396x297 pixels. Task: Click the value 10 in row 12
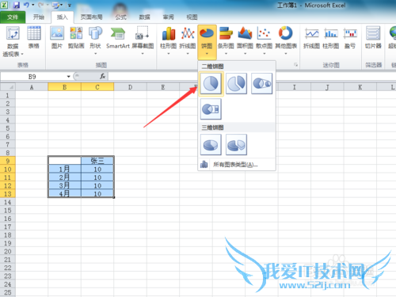(x=97, y=185)
